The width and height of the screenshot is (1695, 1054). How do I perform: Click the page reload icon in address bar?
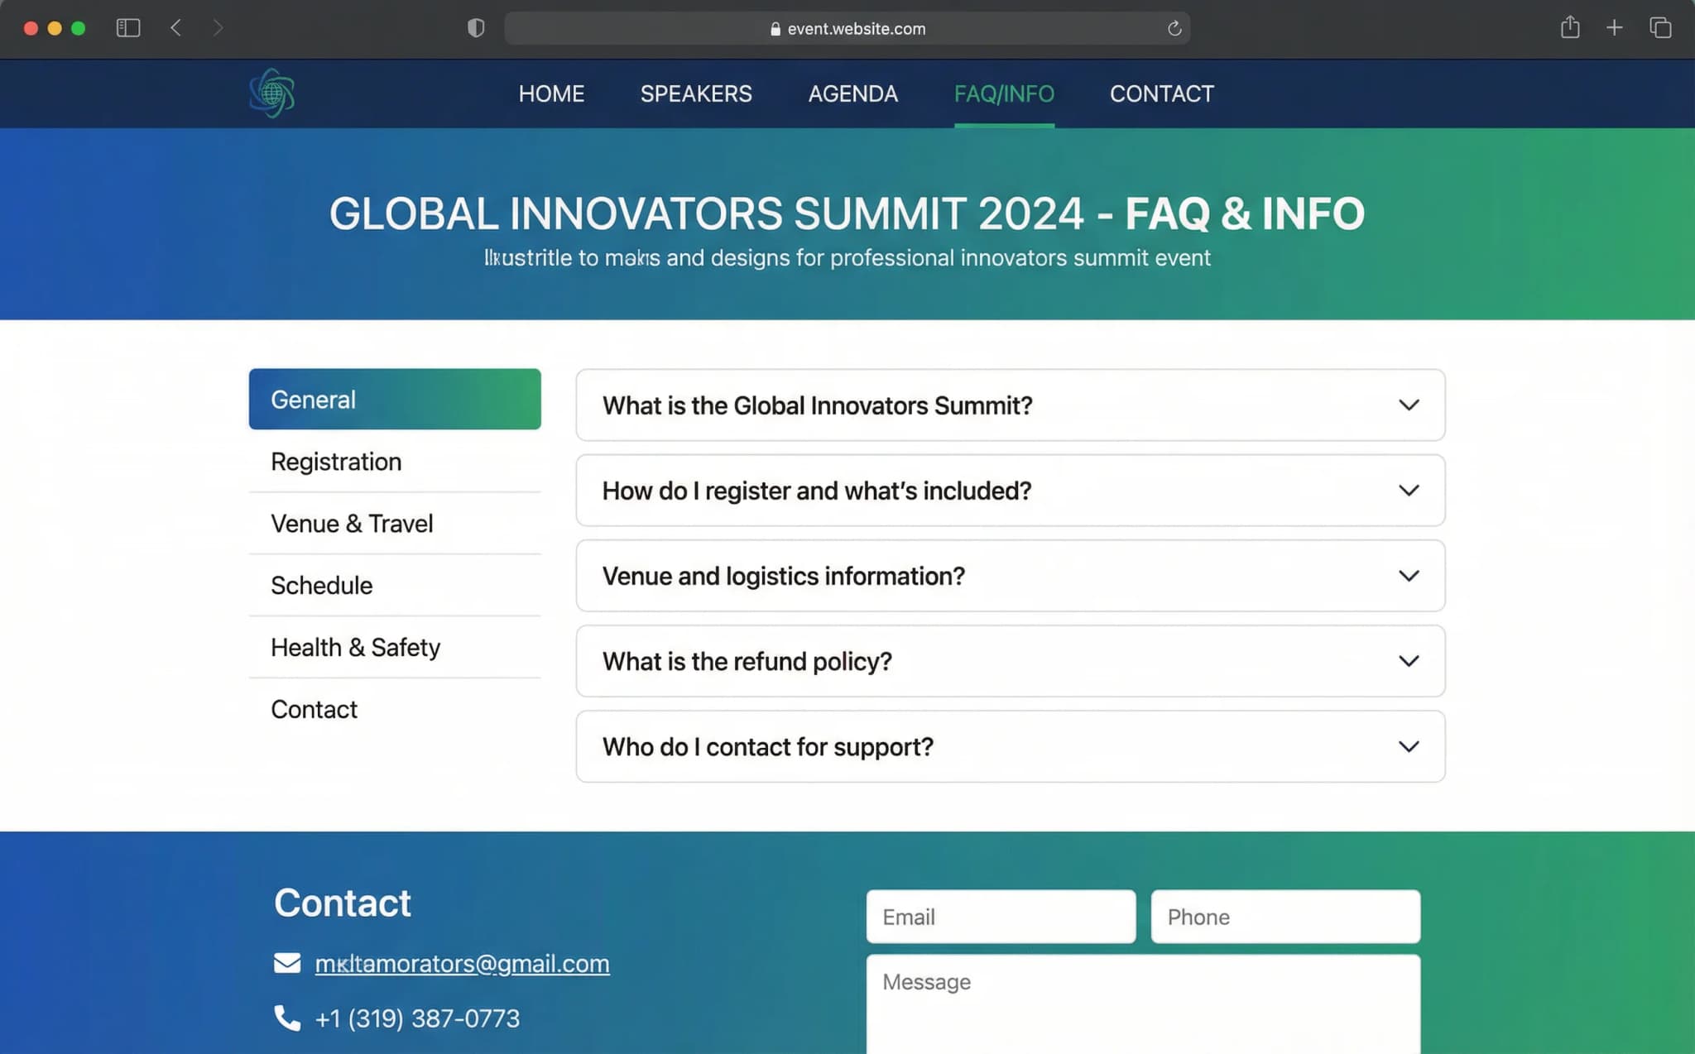pyautogui.click(x=1174, y=27)
